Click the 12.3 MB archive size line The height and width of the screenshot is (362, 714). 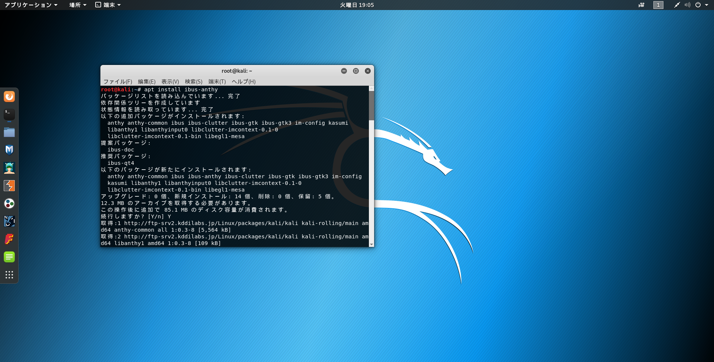tap(176, 203)
